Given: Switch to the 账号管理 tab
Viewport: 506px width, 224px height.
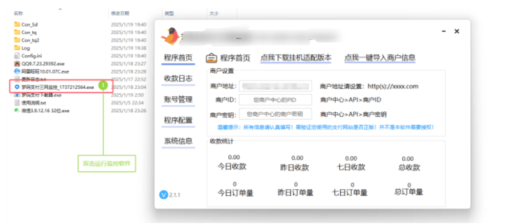Looking at the screenshot, I should (x=178, y=99).
